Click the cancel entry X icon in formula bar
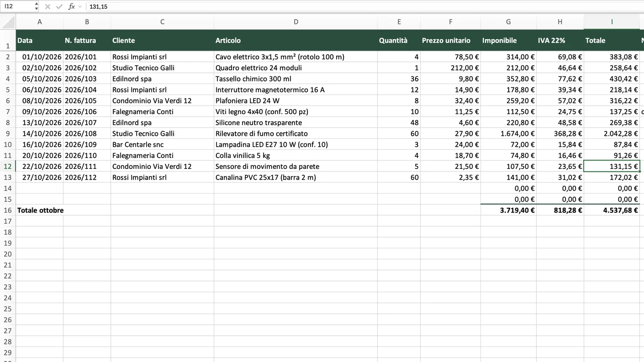This screenshot has width=644, height=362. (x=47, y=7)
